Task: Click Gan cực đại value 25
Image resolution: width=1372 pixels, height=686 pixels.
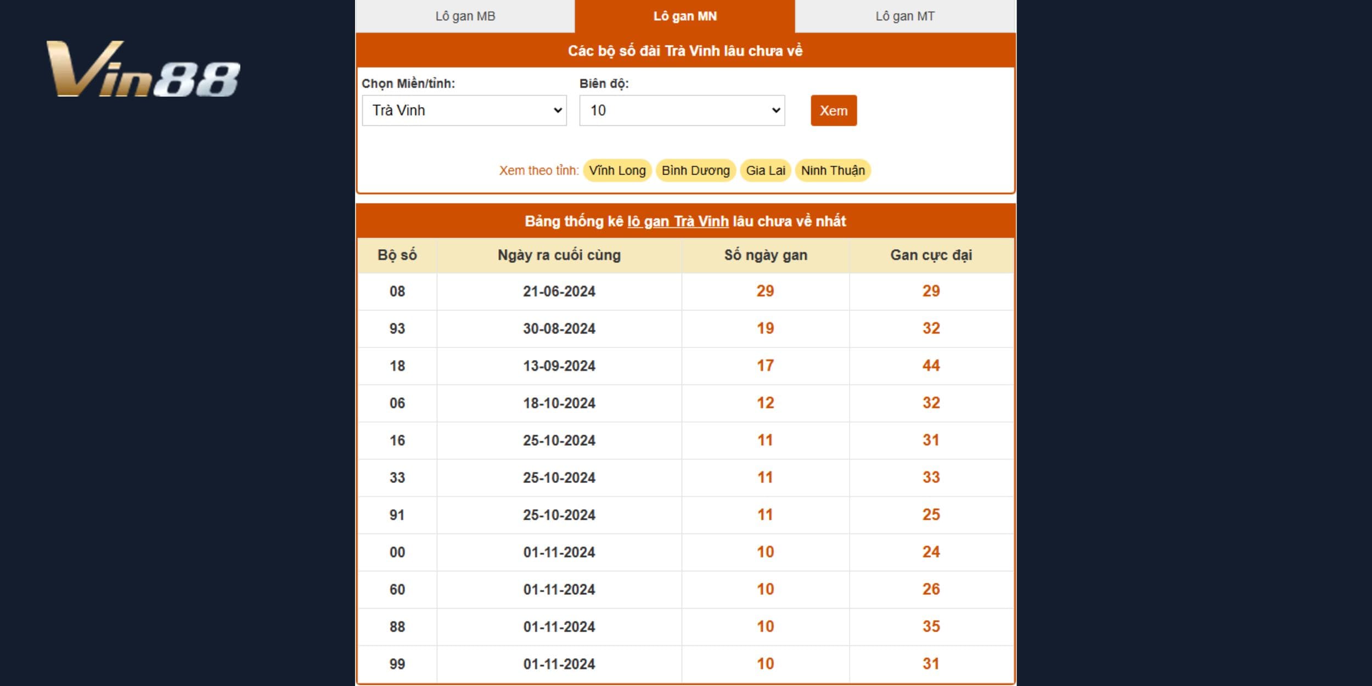Action: click(x=931, y=515)
